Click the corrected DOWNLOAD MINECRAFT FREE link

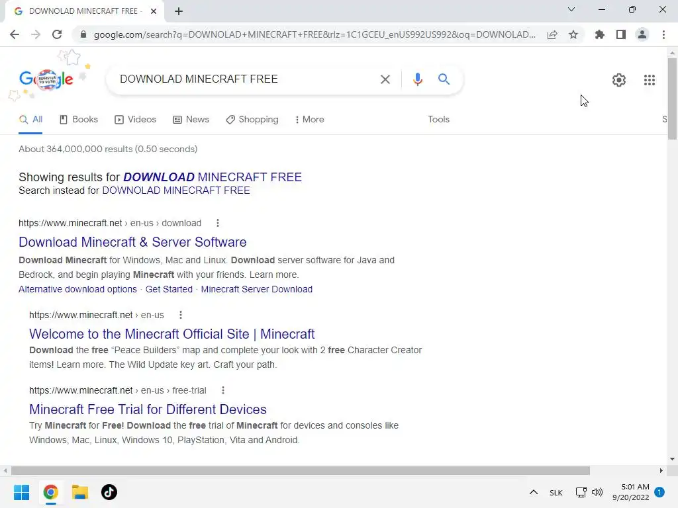click(213, 177)
